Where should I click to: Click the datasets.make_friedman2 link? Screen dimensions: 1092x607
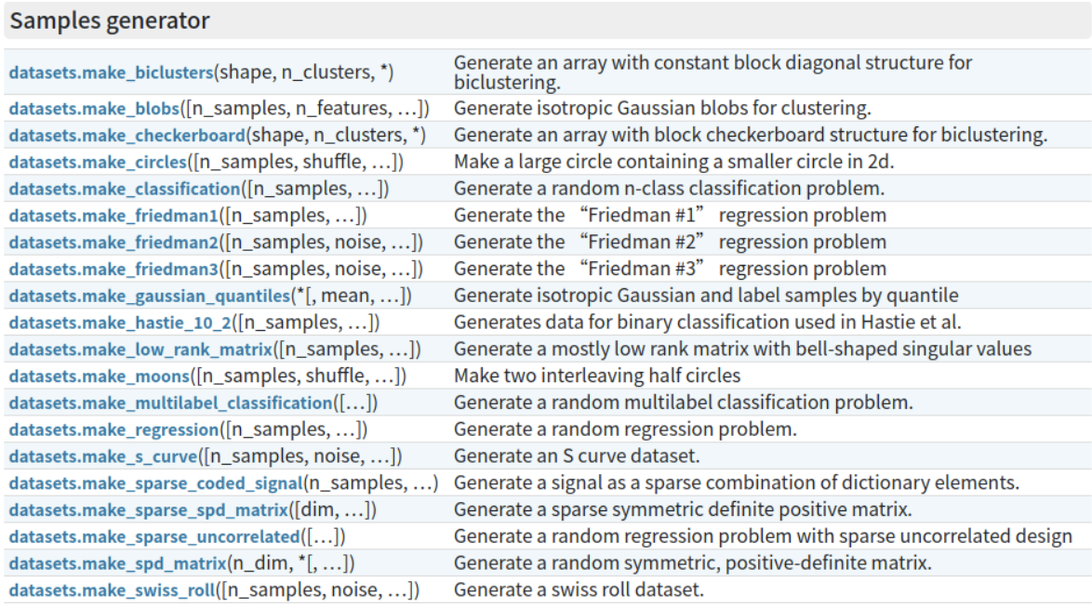[113, 243]
